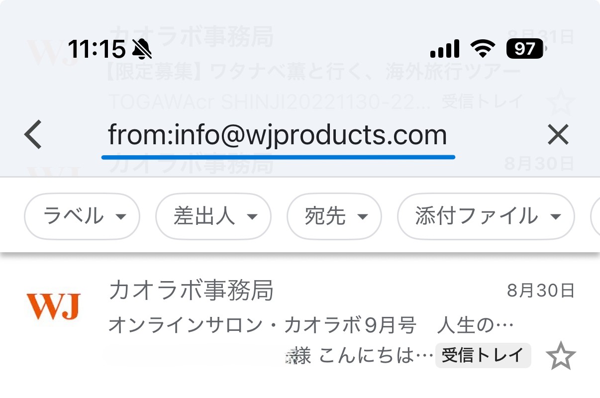The height and width of the screenshot is (398, 600).
Task: Tap the Wi-Fi status icon
Action: pyautogui.click(x=483, y=49)
